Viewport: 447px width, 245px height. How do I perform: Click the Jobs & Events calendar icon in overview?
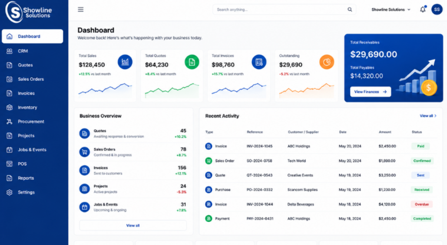[x=84, y=207]
